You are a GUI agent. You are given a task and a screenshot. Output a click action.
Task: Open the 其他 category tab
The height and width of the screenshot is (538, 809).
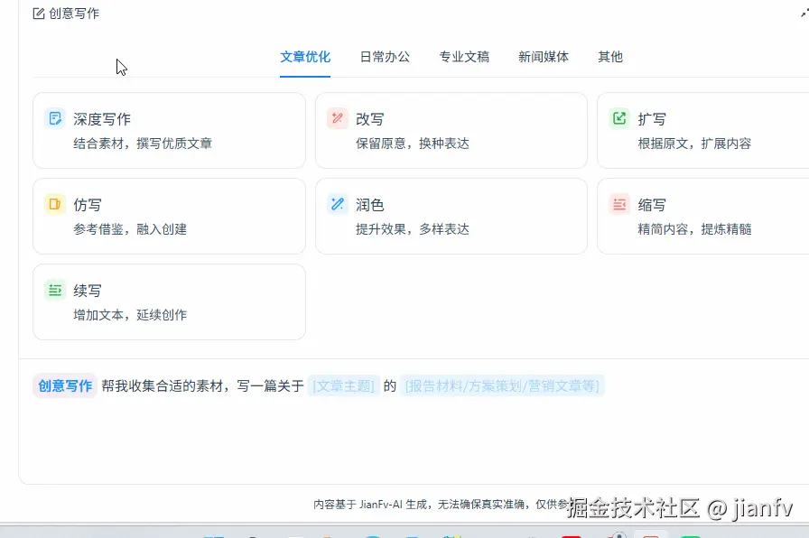click(x=609, y=56)
